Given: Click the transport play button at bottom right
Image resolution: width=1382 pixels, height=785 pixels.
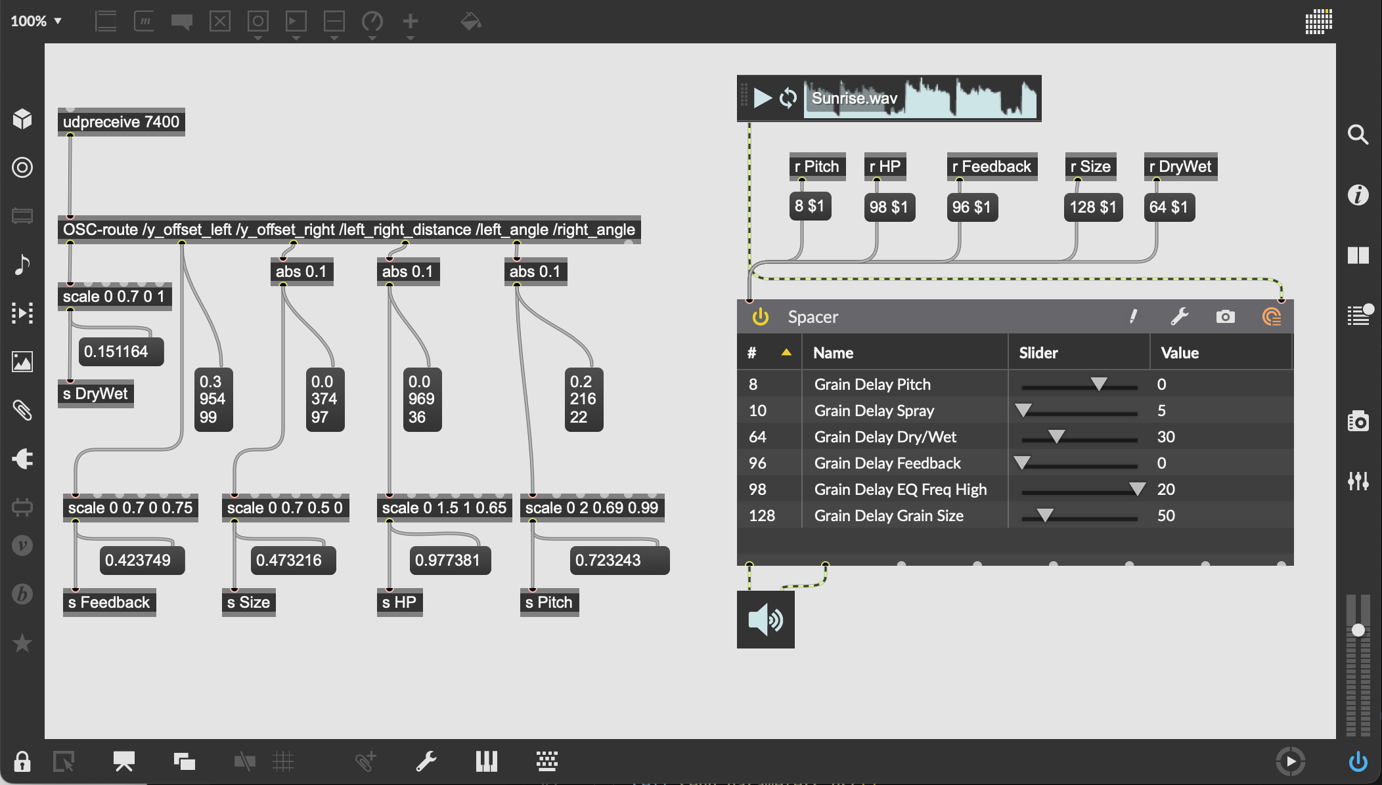Looking at the screenshot, I should [x=1291, y=761].
